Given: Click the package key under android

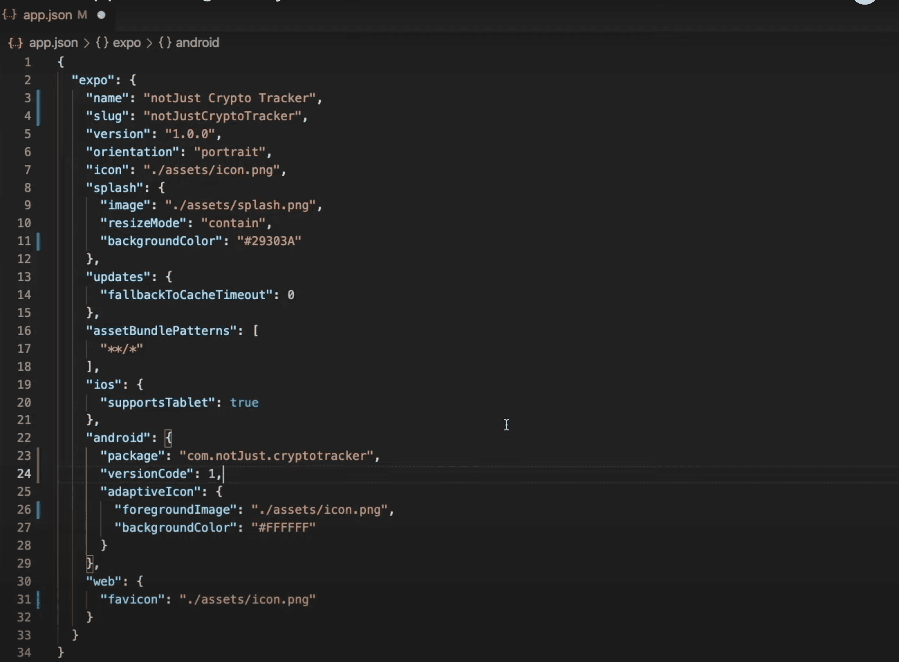Looking at the screenshot, I should (x=133, y=456).
